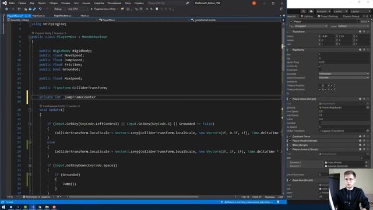Viewport: 373px width, 210px height.
Task: Switch to Hook.cs tab
Action: point(85,16)
